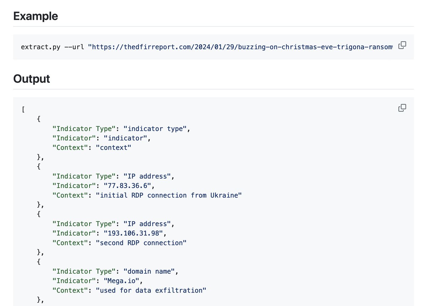Viewport: 428px width, 306px height.
Task: Click "used for data exfiltration" text
Action: coord(151,290)
